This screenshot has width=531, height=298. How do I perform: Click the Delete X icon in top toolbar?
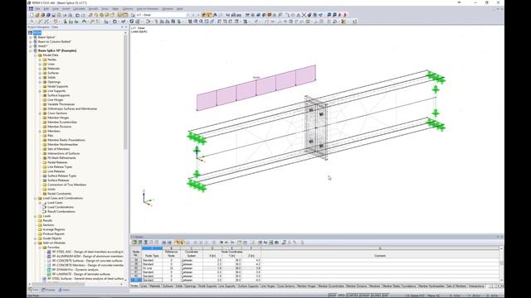tap(304, 15)
